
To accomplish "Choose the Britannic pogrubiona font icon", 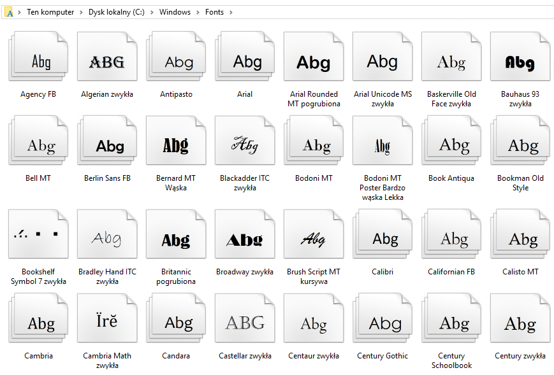I will pos(176,234).
